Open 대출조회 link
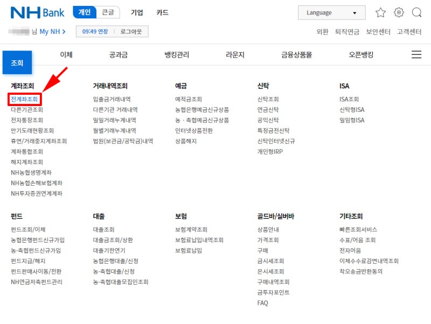 click(103, 230)
